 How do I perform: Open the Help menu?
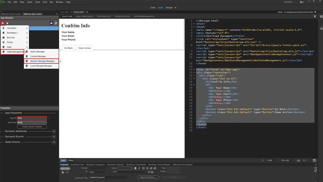pyautogui.click(x=68, y=2)
